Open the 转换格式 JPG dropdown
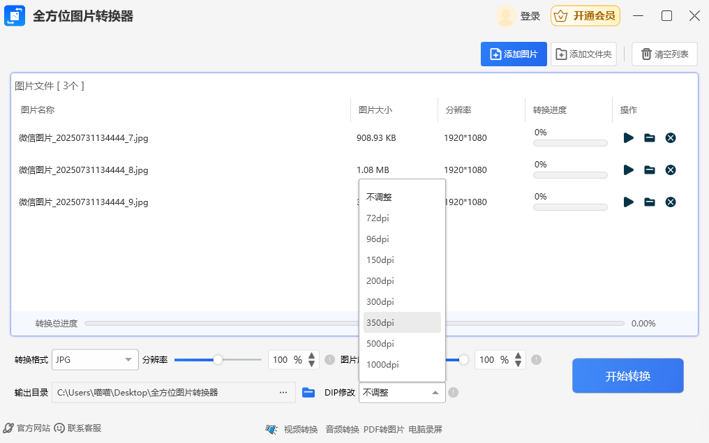Image resolution: width=709 pixels, height=443 pixels. [96, 360]
